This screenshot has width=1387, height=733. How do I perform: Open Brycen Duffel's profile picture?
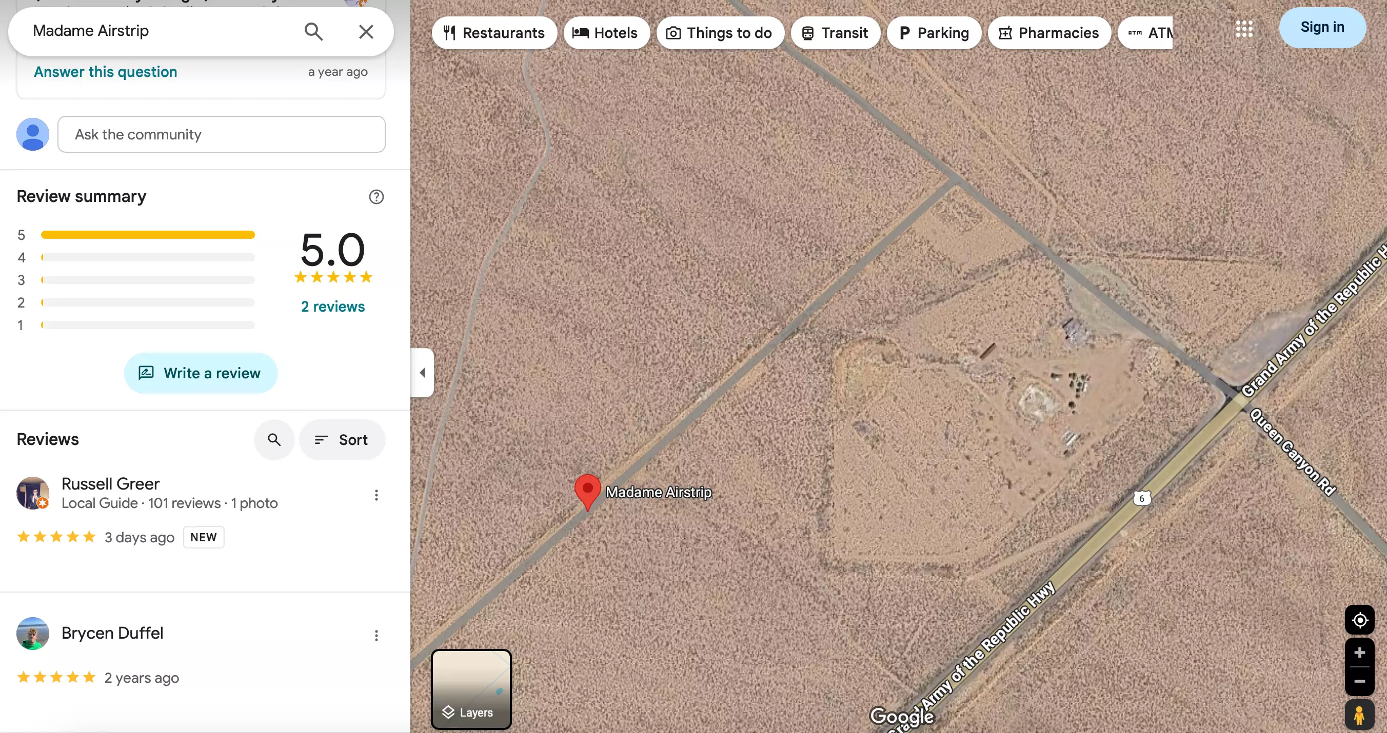pyautogui.click(x=33, y=634)
